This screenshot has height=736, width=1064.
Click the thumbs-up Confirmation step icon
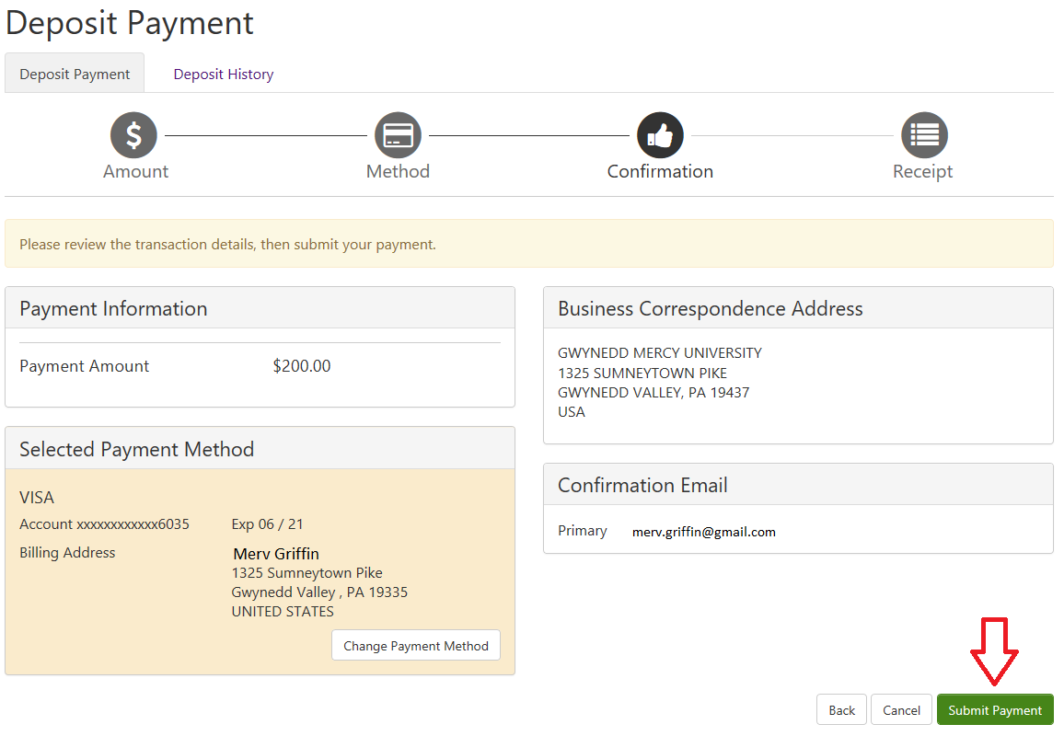(660, 135)
